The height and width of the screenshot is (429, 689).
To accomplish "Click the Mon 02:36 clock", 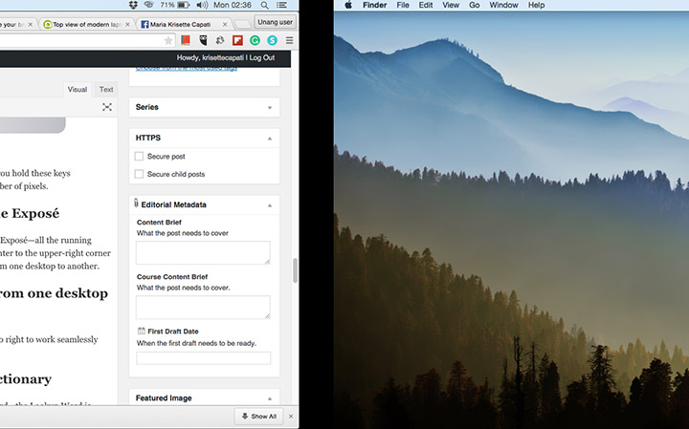I will (x=233, y=6).
